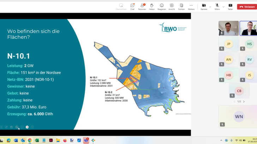This screenshot has width=257, height=144.
Task: Expand the Mikro options dropdown arrow
Action: click(223, 7)
